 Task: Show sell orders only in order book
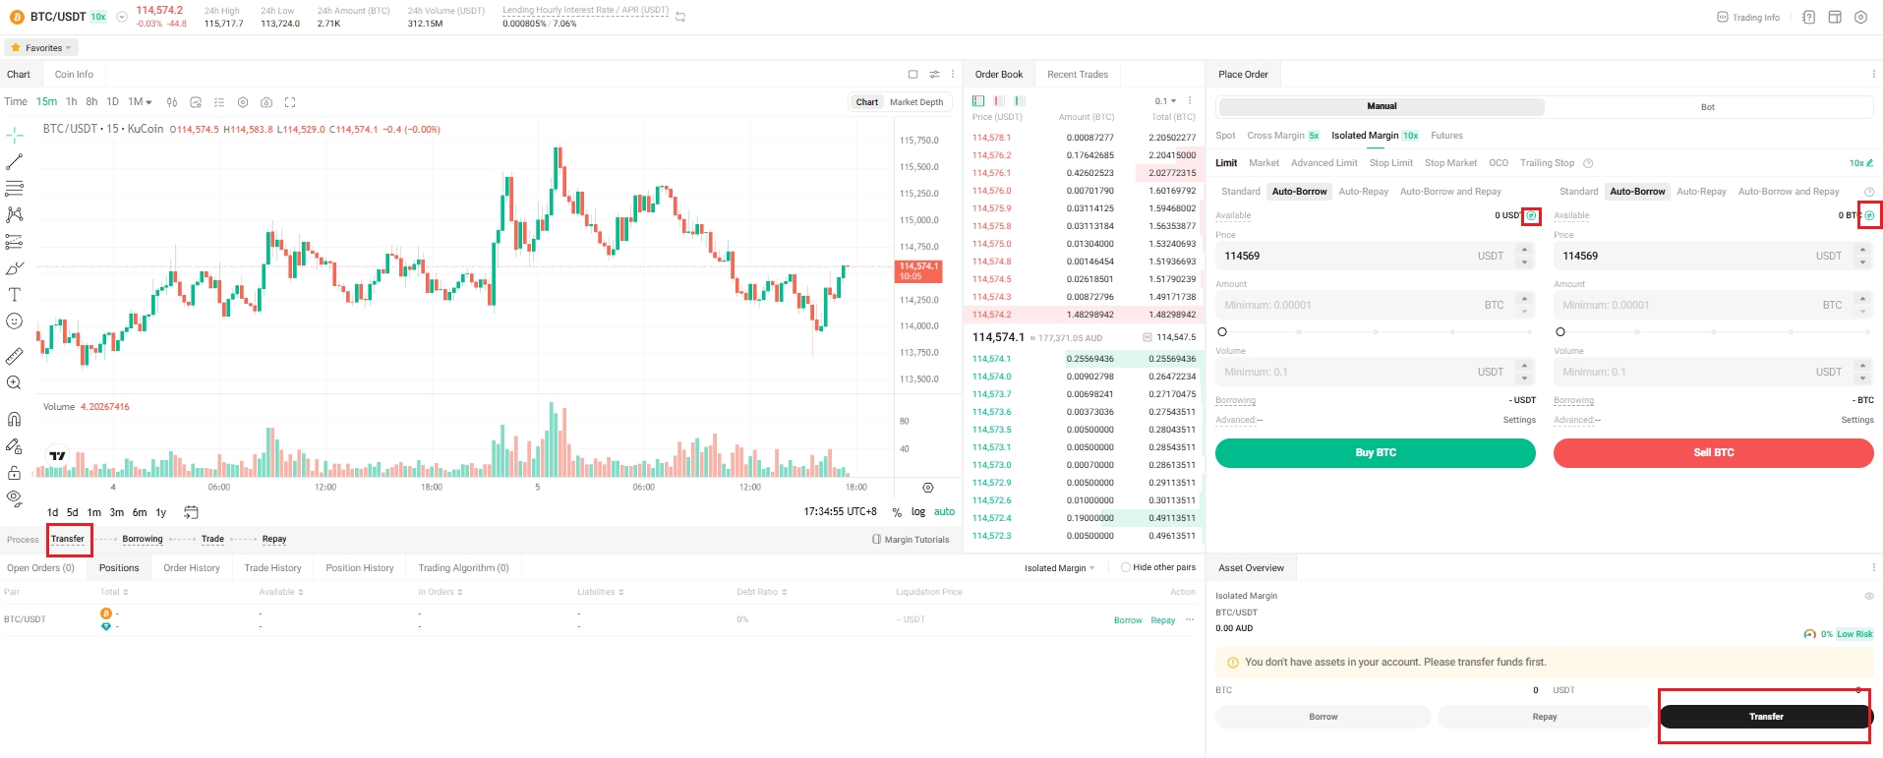coord(999,101)
